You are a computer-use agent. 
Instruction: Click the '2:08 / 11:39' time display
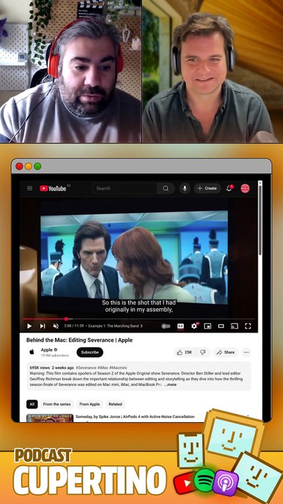click(x=74, y=326)
